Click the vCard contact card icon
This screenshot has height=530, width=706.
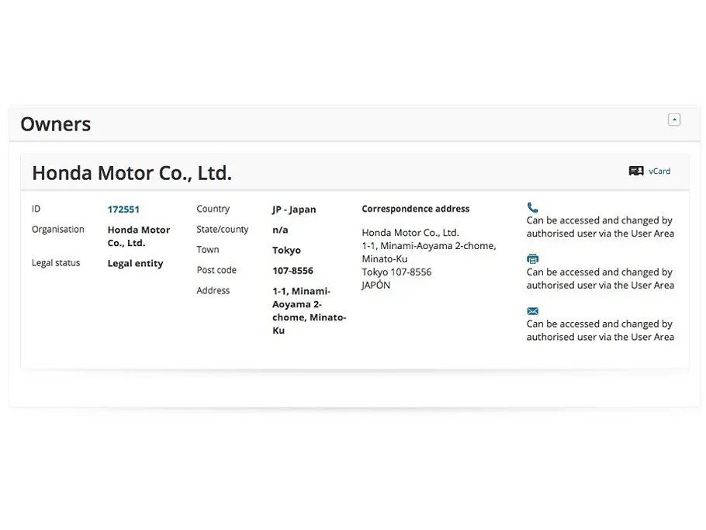point(636,171)
